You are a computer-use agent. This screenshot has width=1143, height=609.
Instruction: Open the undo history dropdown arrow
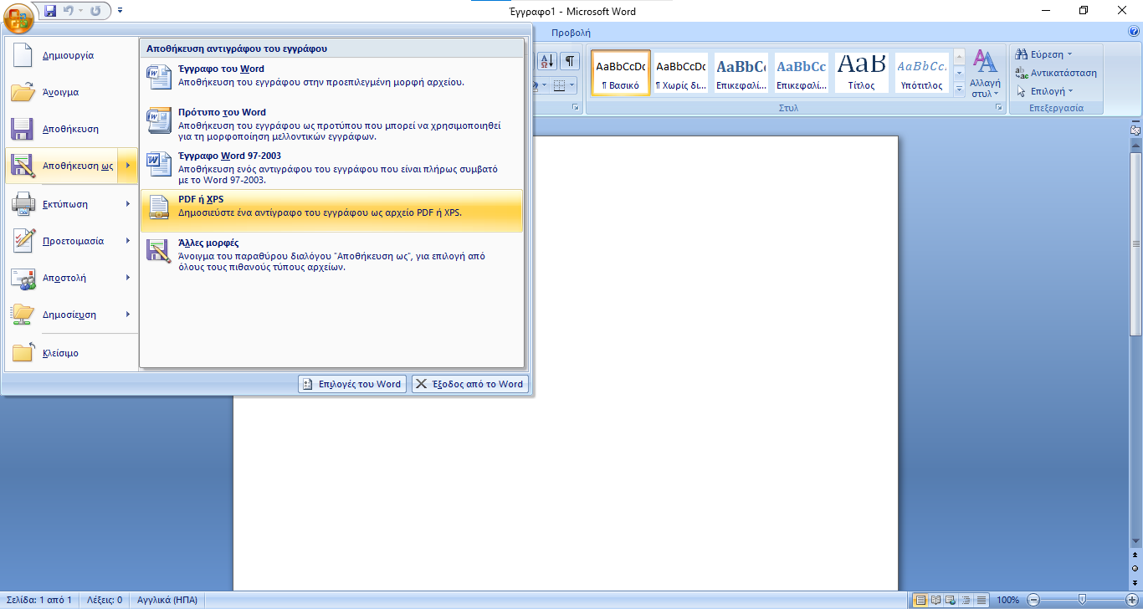80,11
